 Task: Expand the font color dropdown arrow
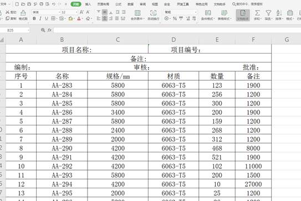pyautogui.click(x=83, y=19)
